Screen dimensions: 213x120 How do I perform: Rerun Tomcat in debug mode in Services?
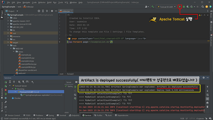6,86
